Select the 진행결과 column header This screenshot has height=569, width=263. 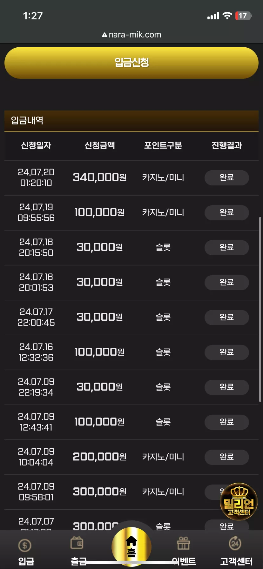[227, 145]
